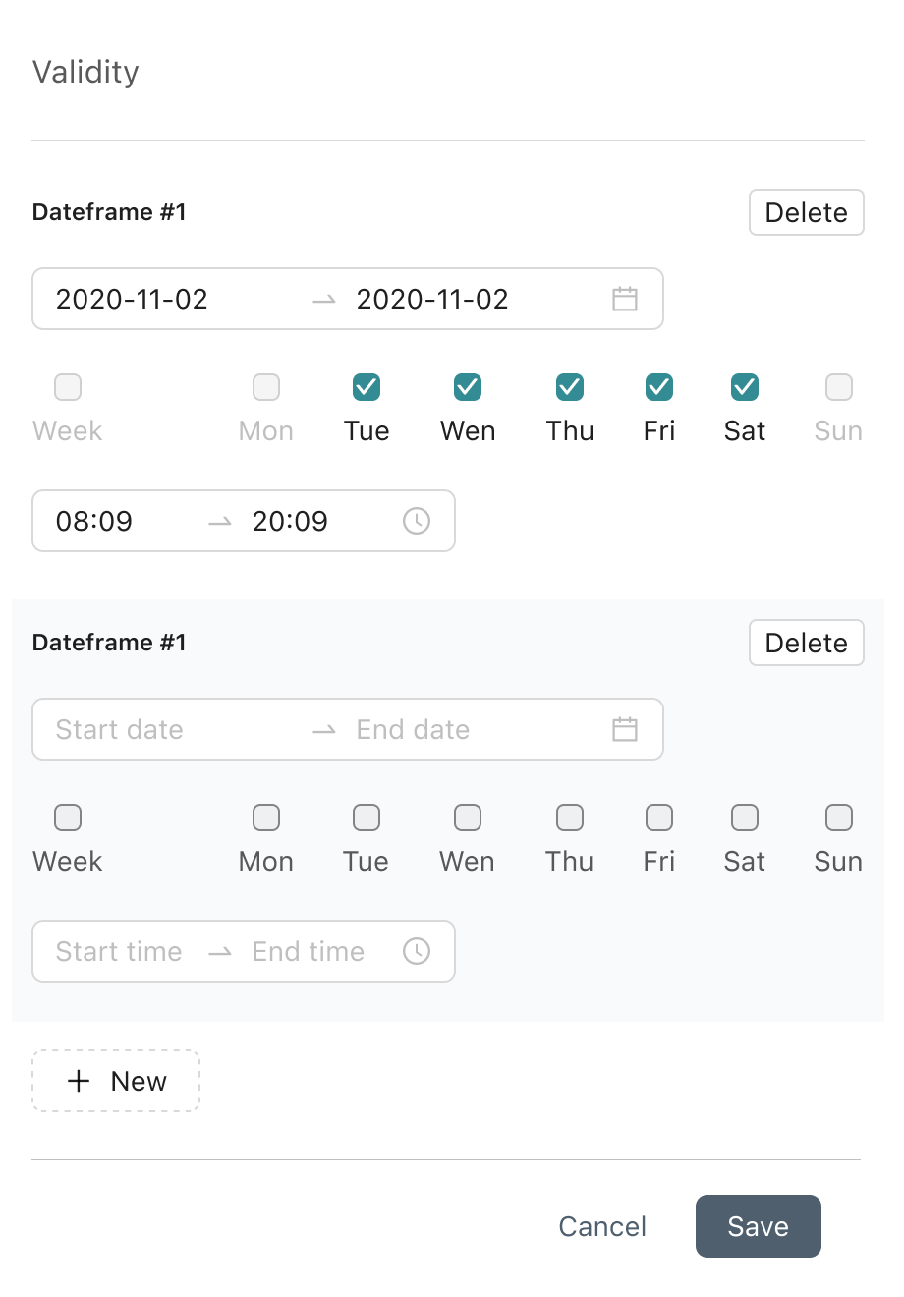Uncheck Tue in the first dateframe

pyautogui.click(x=367, y=387)
